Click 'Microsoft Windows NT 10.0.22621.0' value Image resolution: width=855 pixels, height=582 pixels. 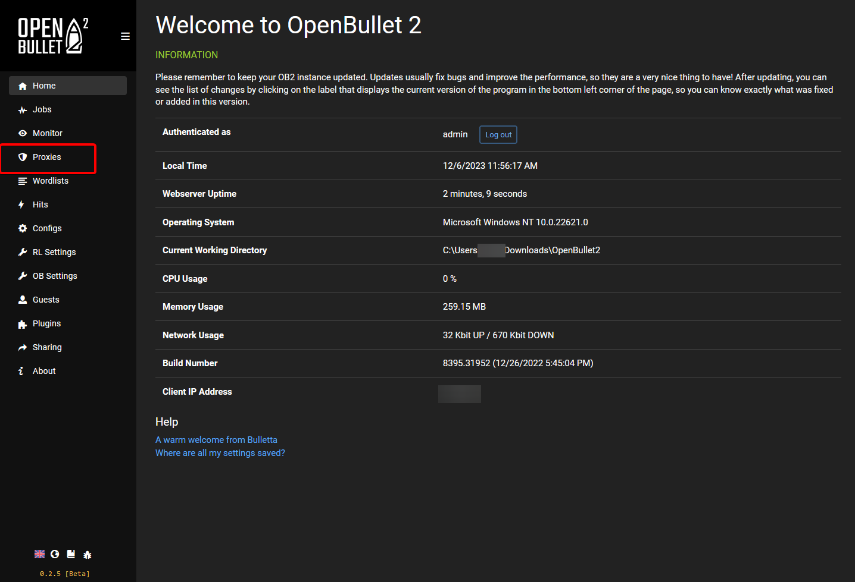tap(516, 222)
